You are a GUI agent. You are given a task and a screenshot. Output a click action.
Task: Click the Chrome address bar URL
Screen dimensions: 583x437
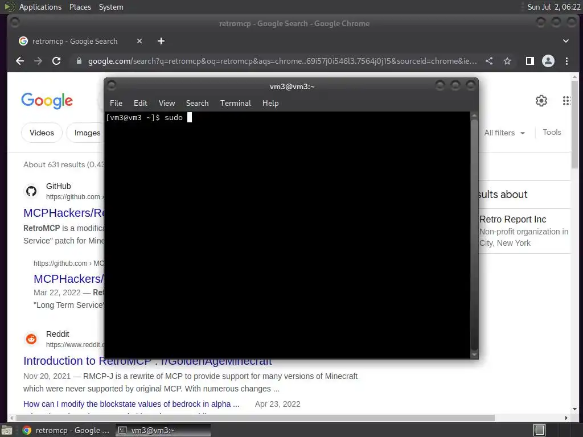(282, 61)
